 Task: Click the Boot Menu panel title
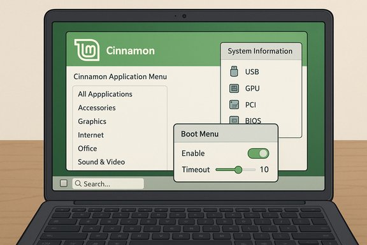pos(199,134)
